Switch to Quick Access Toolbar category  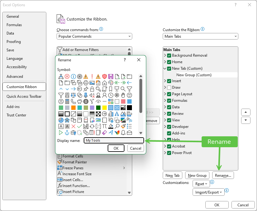click(x=24, y=96)
